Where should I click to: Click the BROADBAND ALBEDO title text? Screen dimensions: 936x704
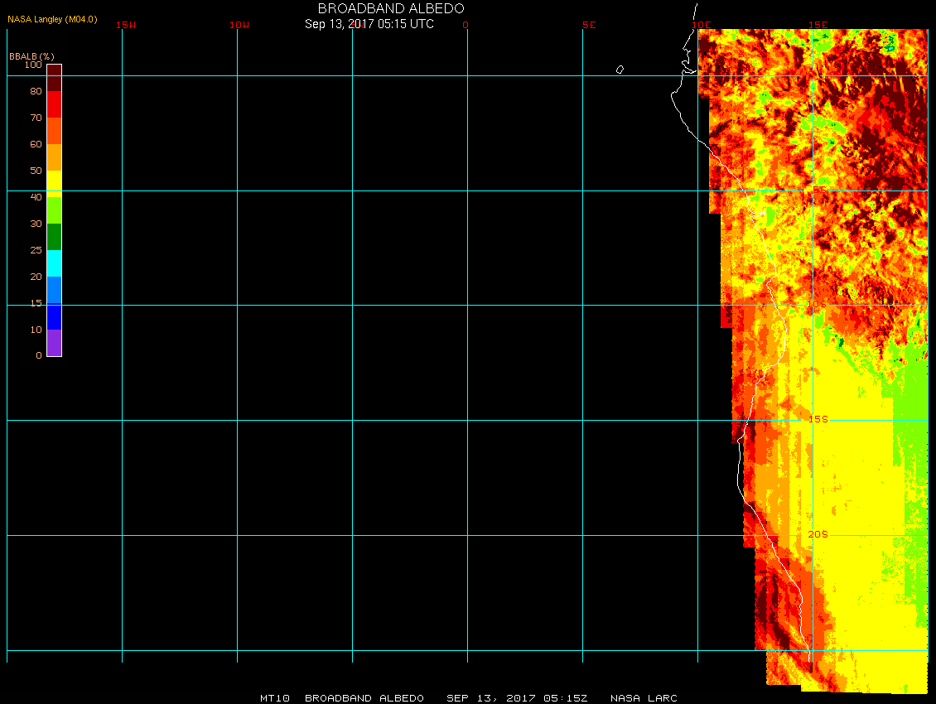tap(391, 8)
